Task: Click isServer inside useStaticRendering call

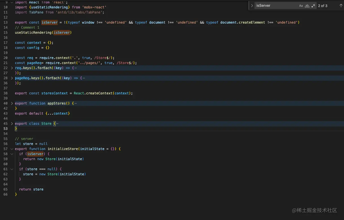Action: pyautogui.click(x=62, y=33)
